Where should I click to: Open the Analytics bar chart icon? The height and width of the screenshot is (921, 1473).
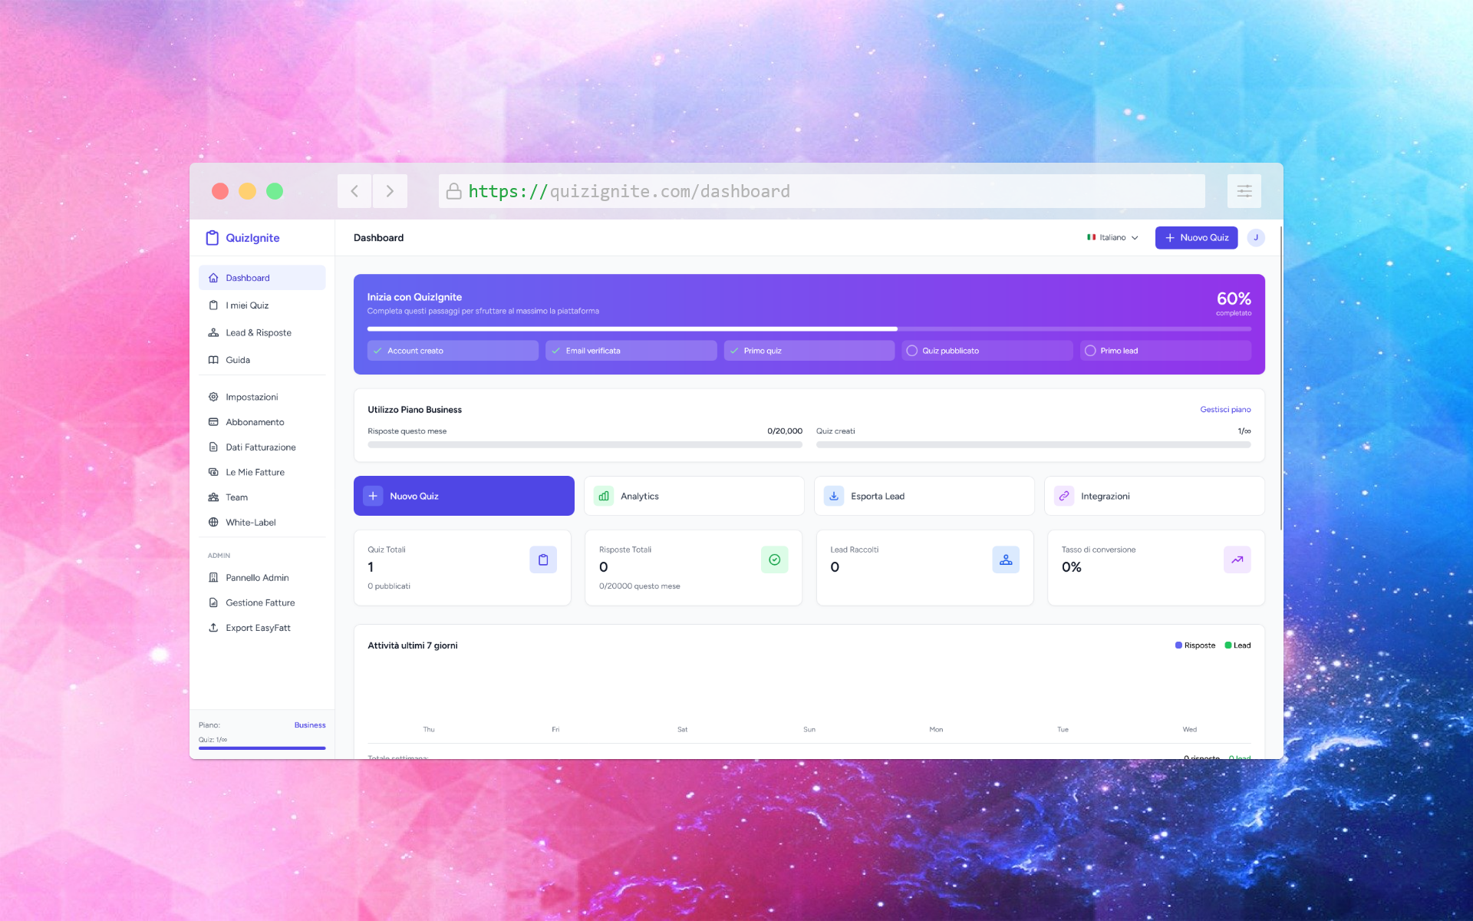(603, 496)
